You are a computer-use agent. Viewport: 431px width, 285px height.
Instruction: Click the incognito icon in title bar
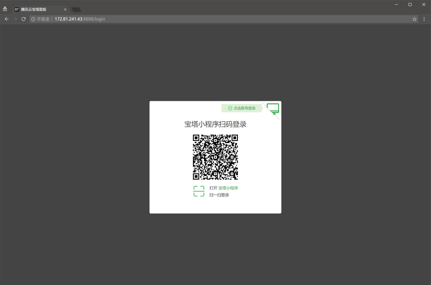point(5,9)
